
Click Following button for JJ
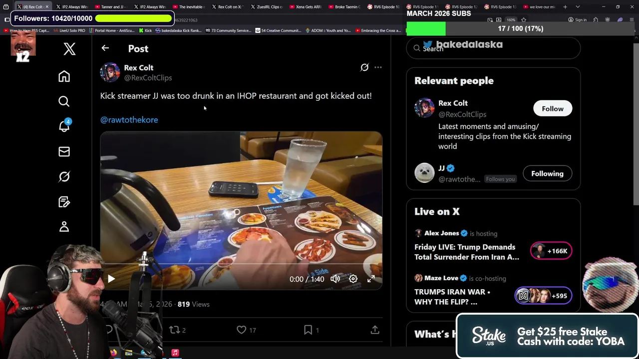click(x=547, y=174)
